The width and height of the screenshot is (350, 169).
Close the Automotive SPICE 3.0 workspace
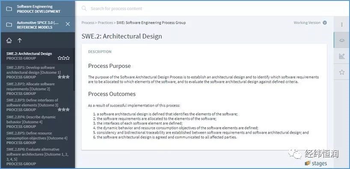pos(68,24)
